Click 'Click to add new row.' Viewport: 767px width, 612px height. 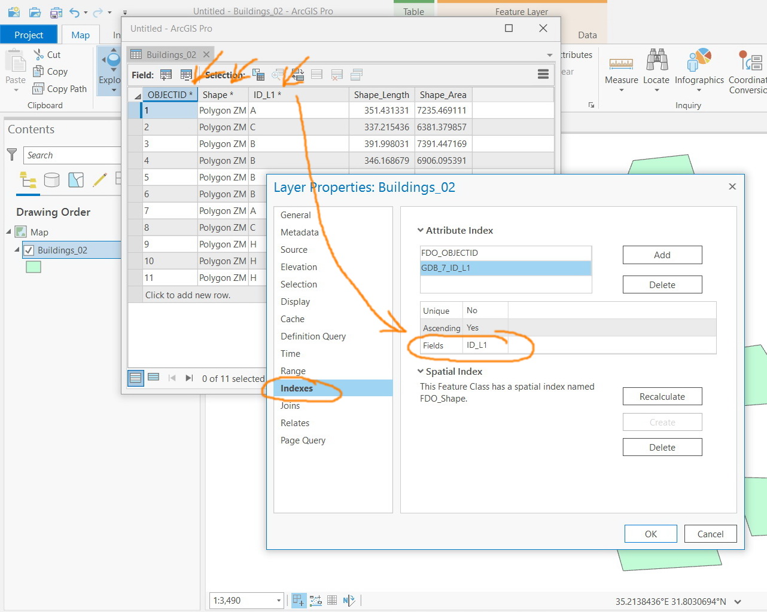(188, 295)
